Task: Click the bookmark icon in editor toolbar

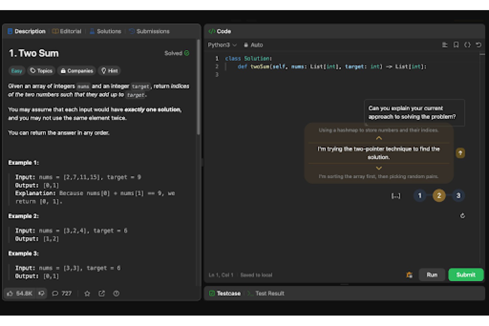Action: tap(456, 45)
